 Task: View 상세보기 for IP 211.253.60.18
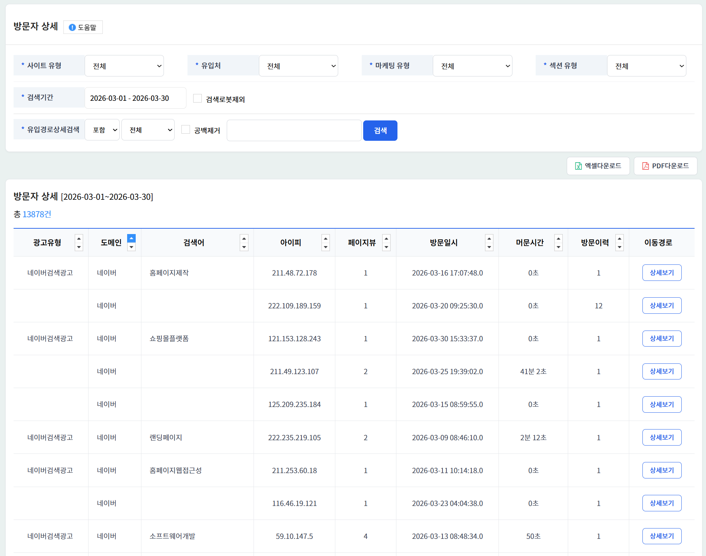[x=662, y=470]
